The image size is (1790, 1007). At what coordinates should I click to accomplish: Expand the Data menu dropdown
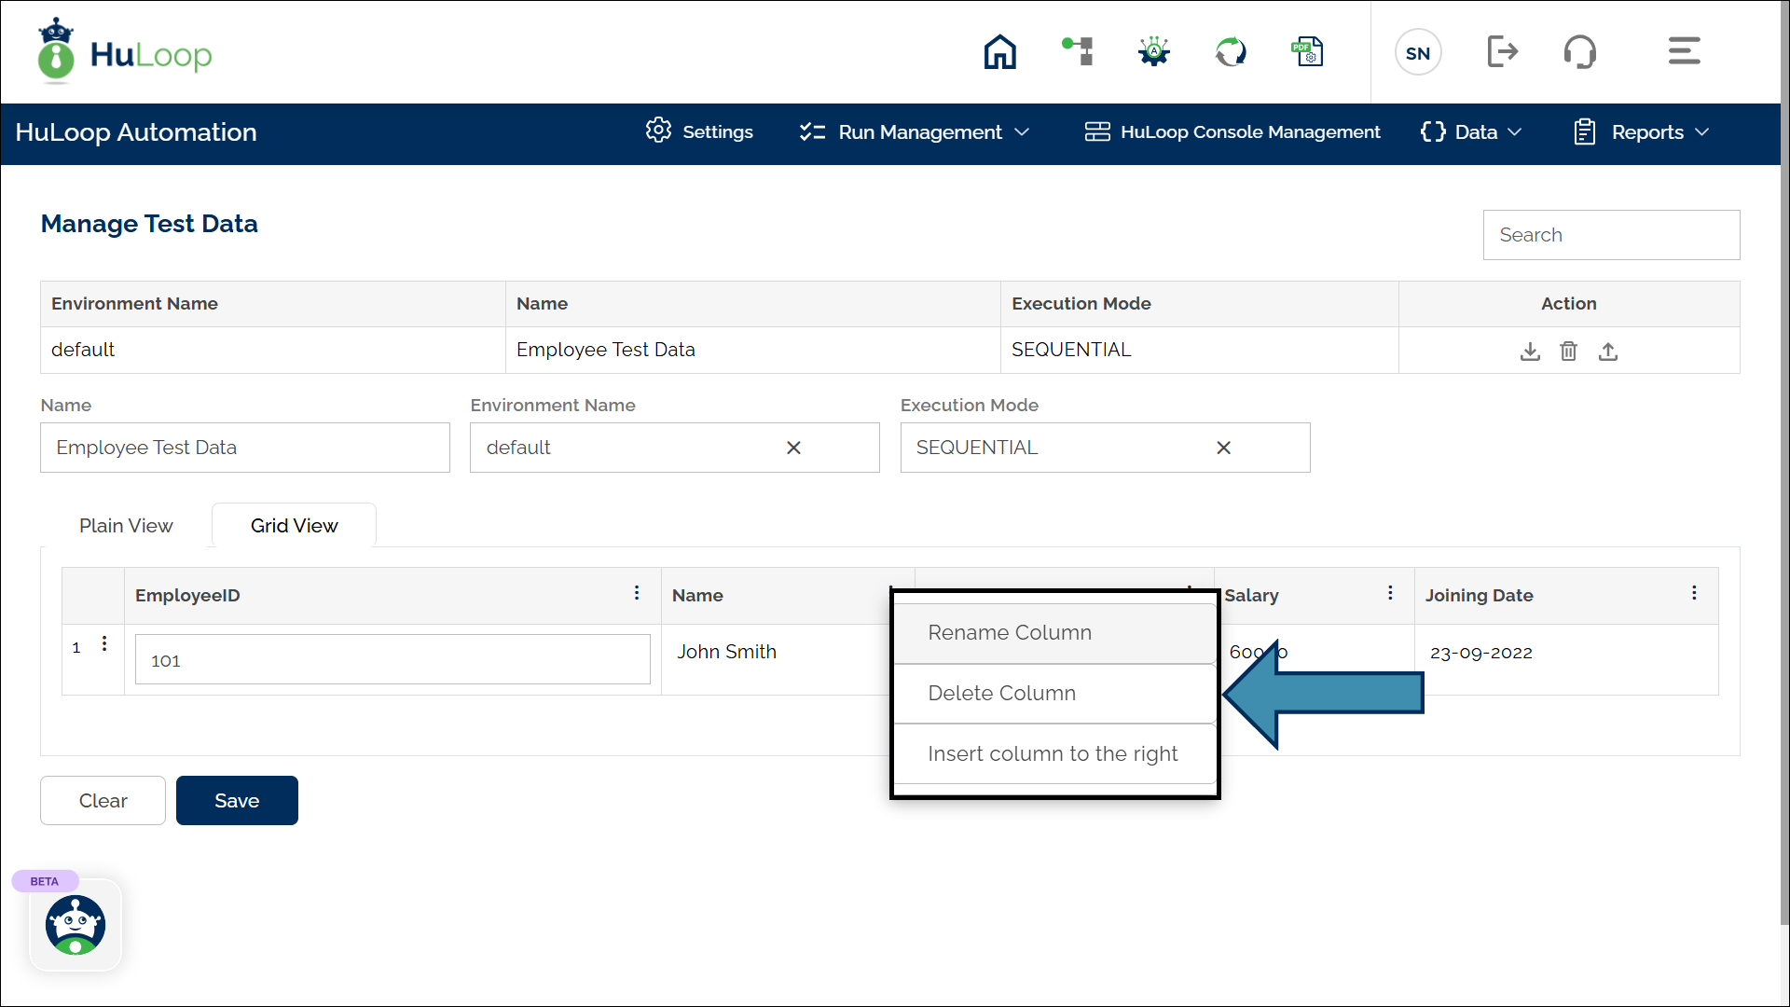click(x=1471, y=132)
